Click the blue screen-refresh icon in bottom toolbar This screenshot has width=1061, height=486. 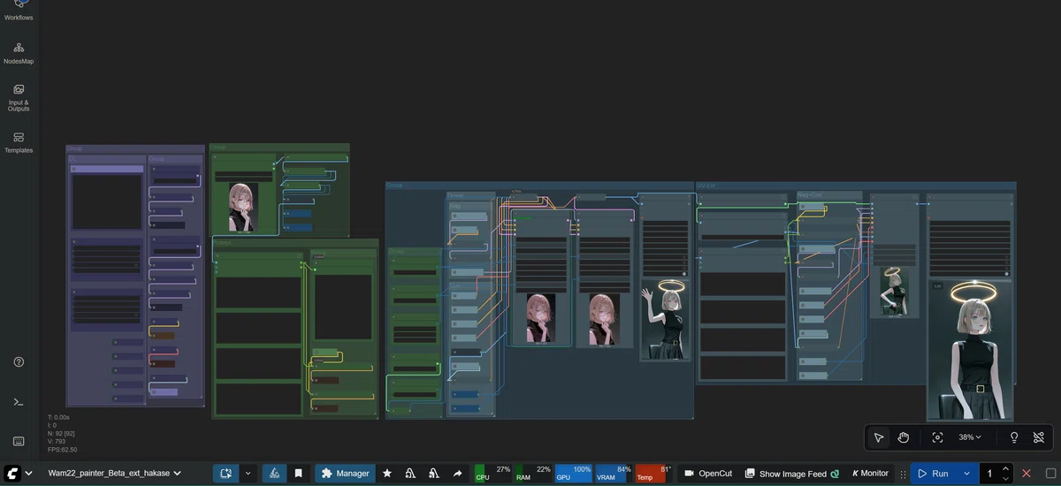[x=225, y=474]
